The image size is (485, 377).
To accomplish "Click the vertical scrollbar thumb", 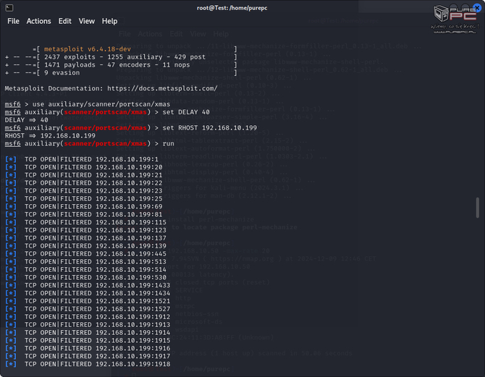I will click(478, 208).
